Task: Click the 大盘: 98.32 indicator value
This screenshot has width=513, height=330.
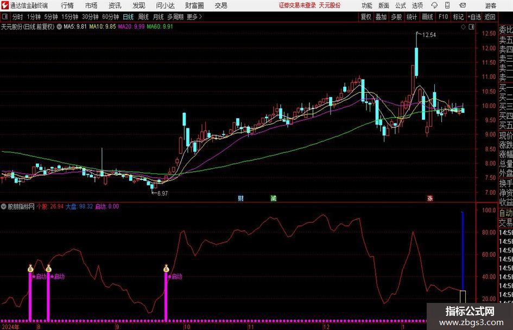Action: (x=79, y=206)
